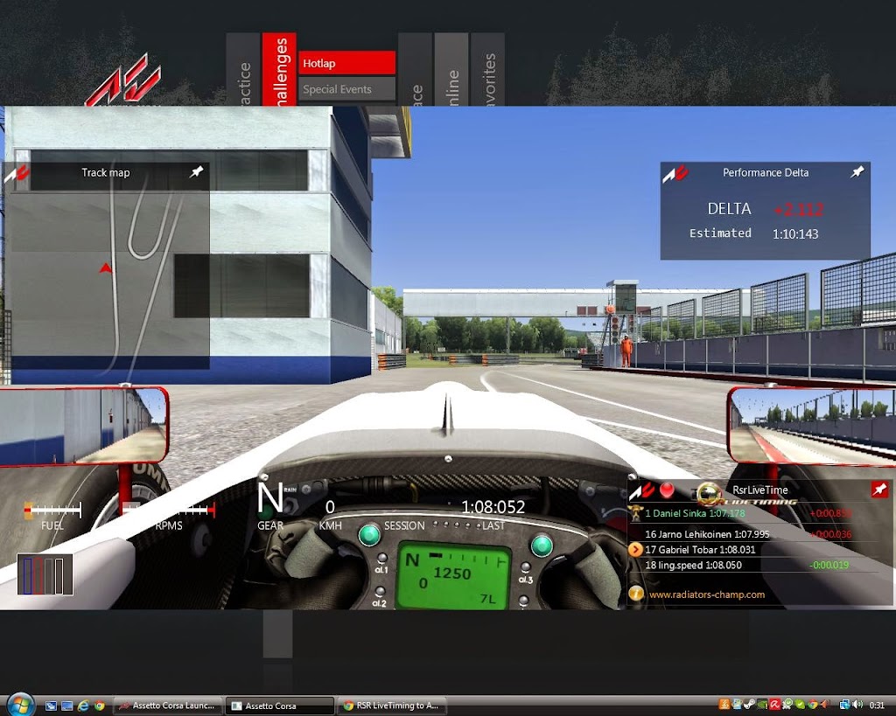Toggle the red pin on RsrLiveTime widget
896x716 pixels.
[879, 490]
